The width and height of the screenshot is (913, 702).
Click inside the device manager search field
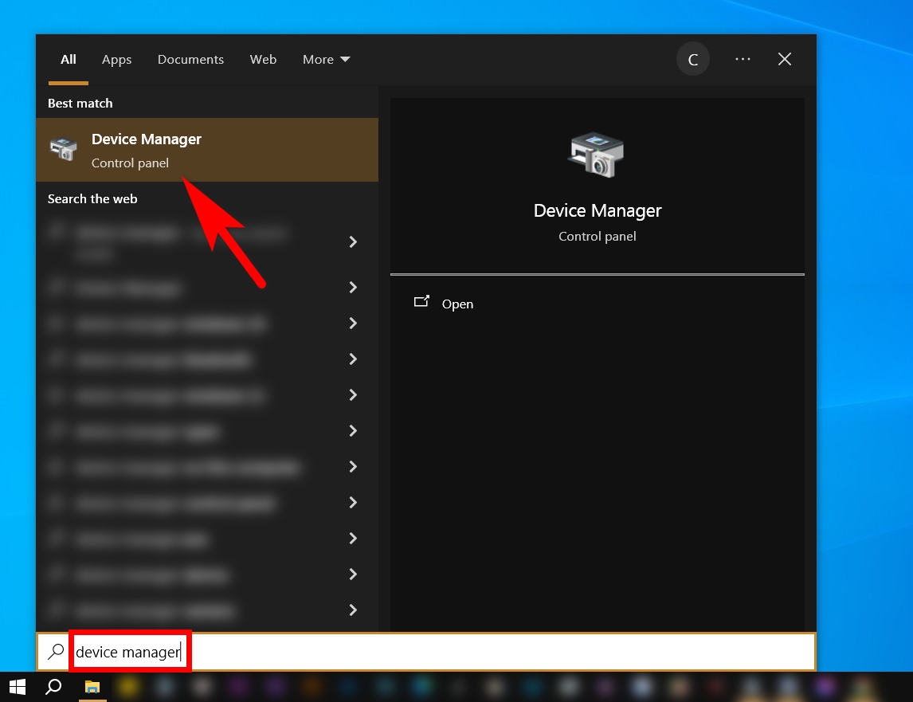click(x=127, y=651)
